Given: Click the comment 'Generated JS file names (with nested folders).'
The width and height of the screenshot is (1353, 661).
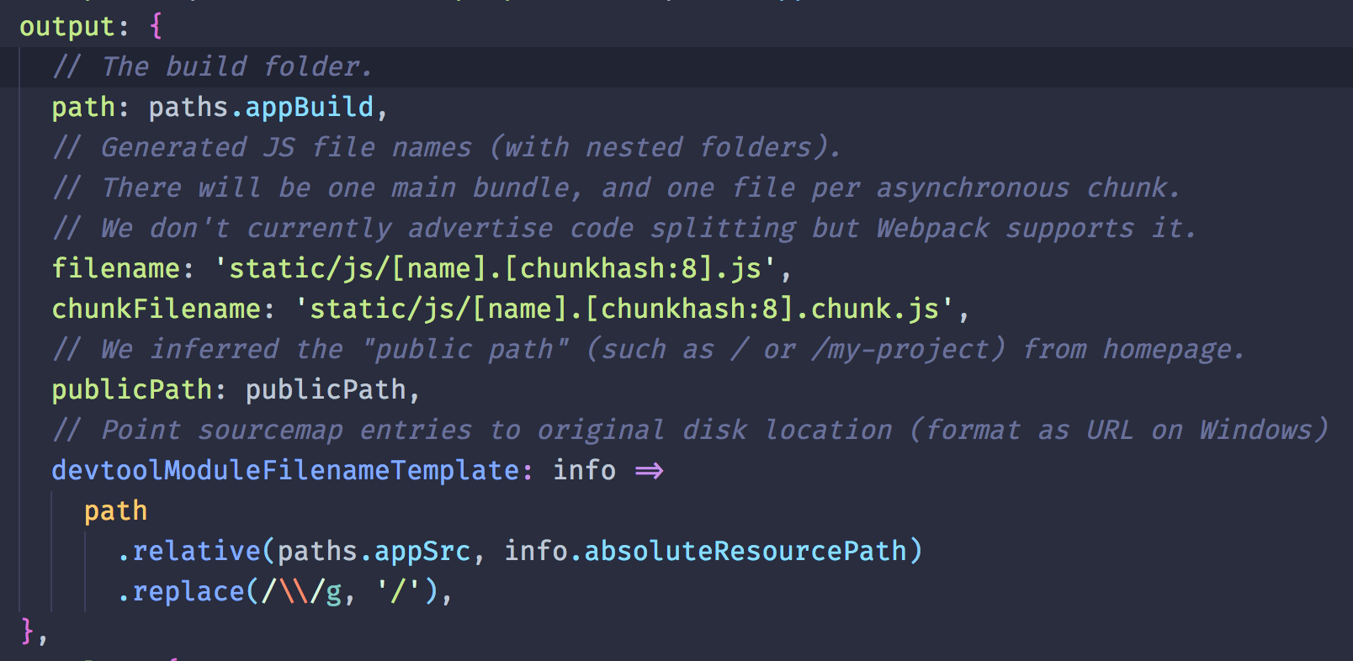Looking at the screenshot, I should tap(446, 148).
